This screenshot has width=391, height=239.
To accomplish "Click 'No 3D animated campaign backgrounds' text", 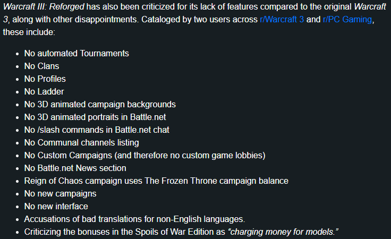I will click(100, 104).
